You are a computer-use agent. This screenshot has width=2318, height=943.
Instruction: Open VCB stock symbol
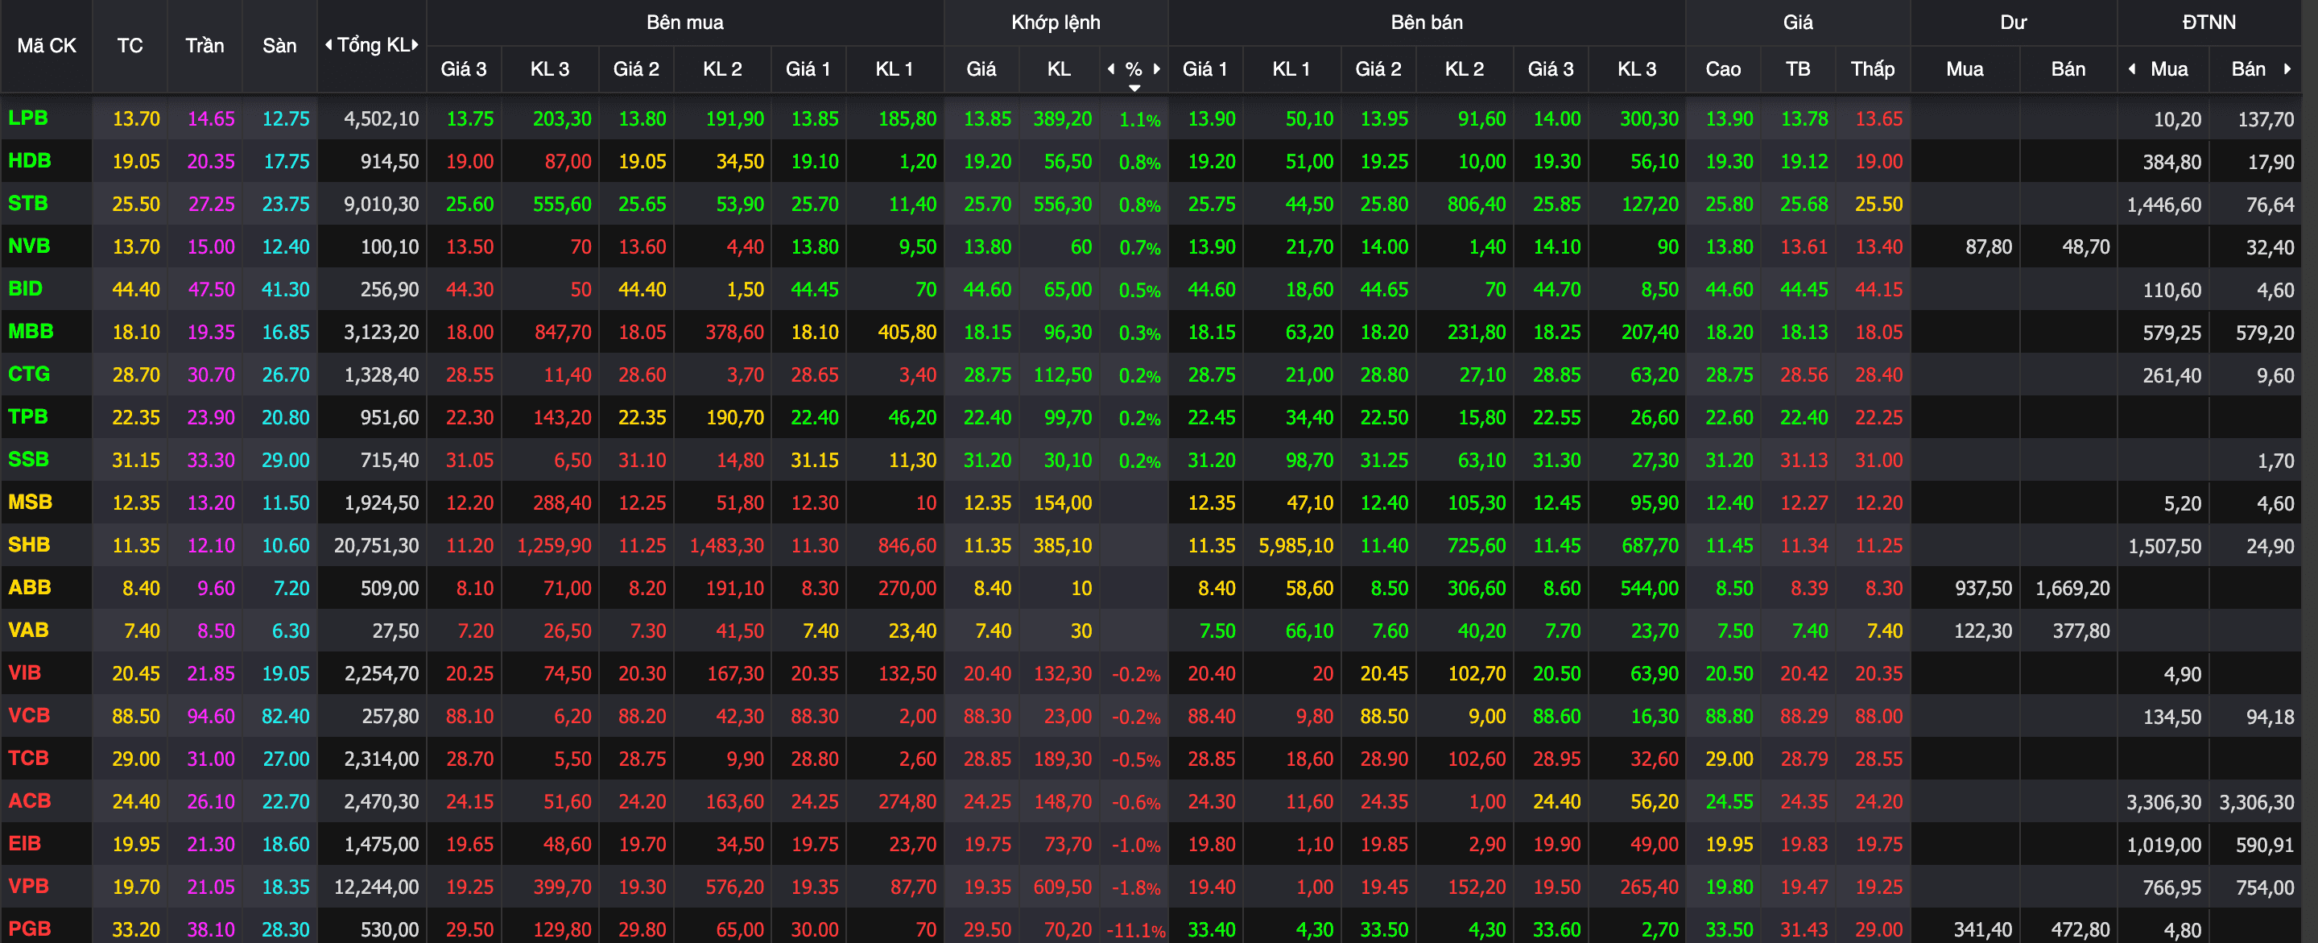click(29, 715)
